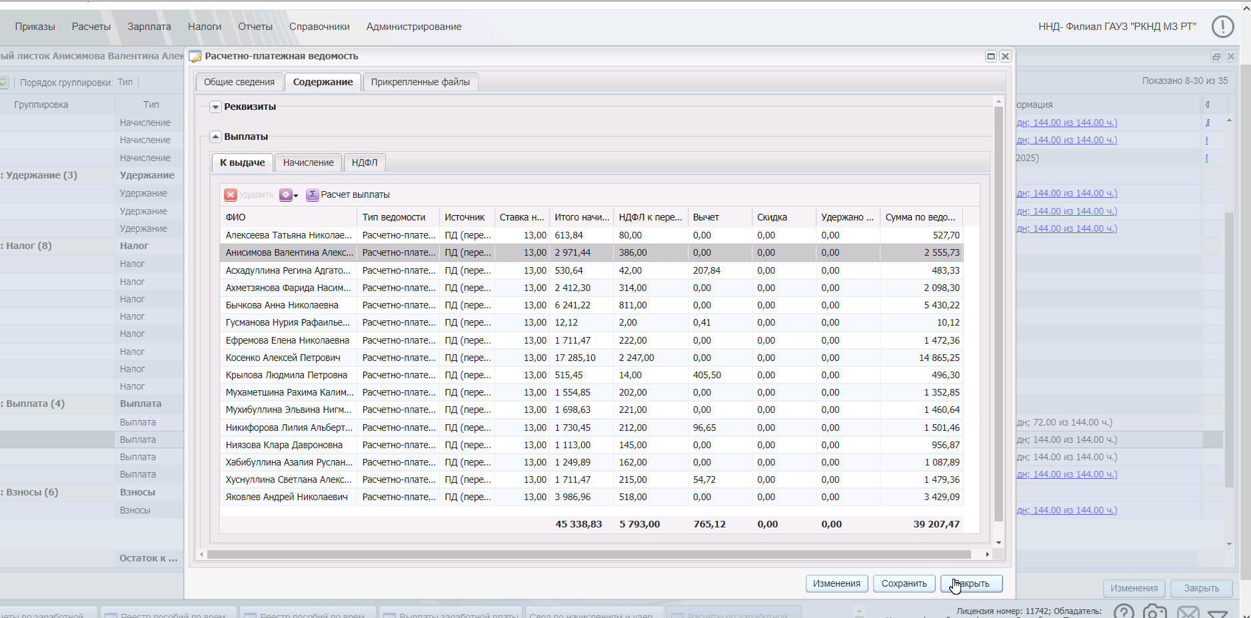
Task: Click the horizontal scrollbar of the dialog
Action: tap(589, 554)
